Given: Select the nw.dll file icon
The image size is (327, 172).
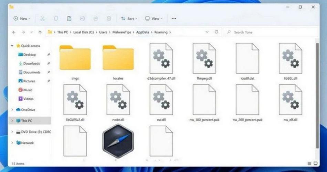Looking at the screenshot, I should pyautogui.click(x=161, y=100).
